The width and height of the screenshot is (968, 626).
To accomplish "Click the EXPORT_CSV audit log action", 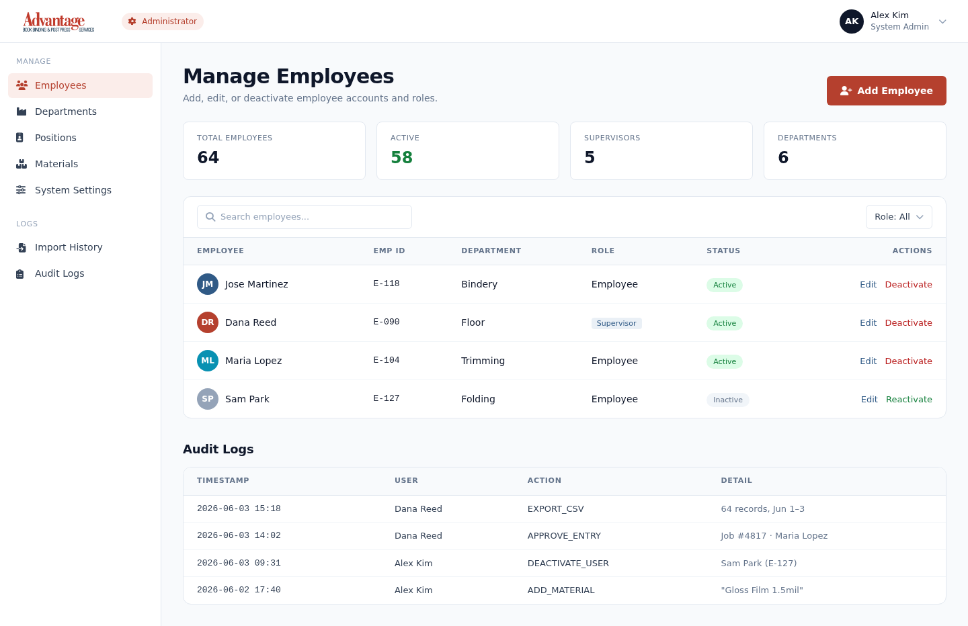I will [x=556, y=509].
